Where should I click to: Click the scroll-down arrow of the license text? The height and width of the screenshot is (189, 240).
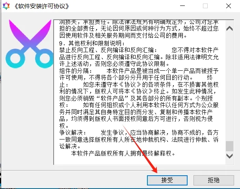[x=230, y=156]
